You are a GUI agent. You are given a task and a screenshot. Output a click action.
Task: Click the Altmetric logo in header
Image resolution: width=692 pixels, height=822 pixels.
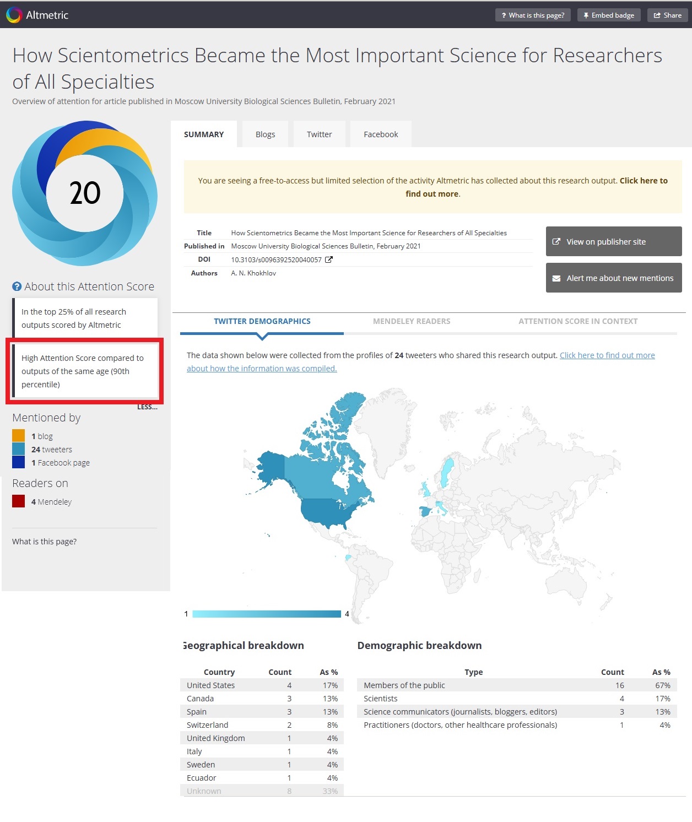[37, 15]
